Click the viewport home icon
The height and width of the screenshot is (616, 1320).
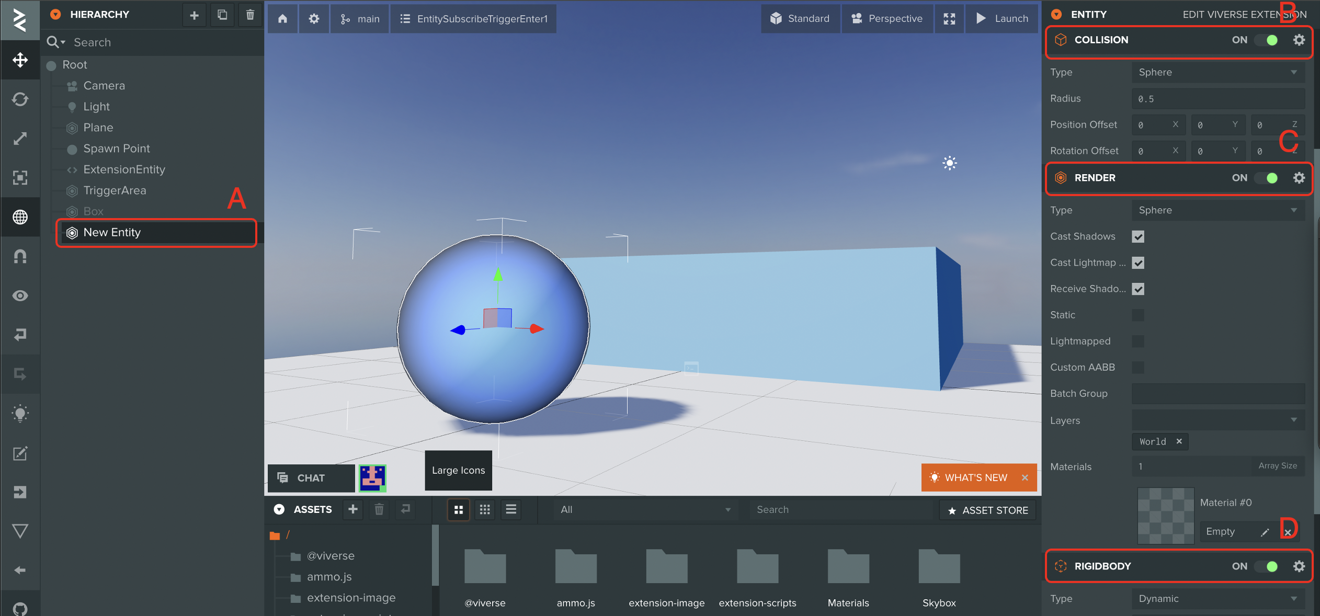click(x=282, y=19)
